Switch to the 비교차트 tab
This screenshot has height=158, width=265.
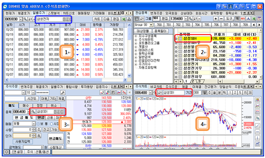(156, 87)
